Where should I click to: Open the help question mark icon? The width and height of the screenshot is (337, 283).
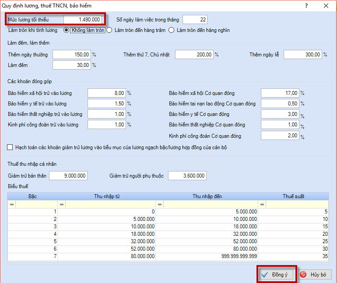(306, 6)
